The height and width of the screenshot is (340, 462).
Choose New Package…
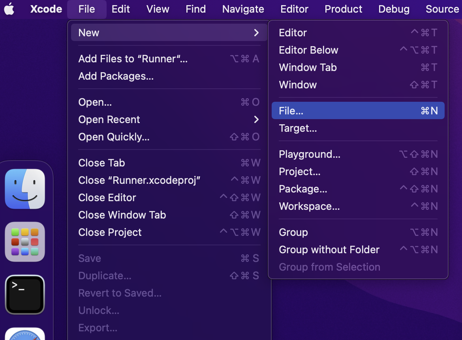tap(358, 189)
